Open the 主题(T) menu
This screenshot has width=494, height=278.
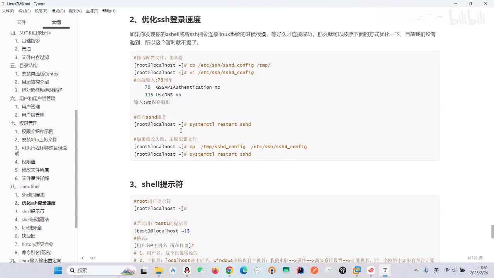(x=92, y=11)
